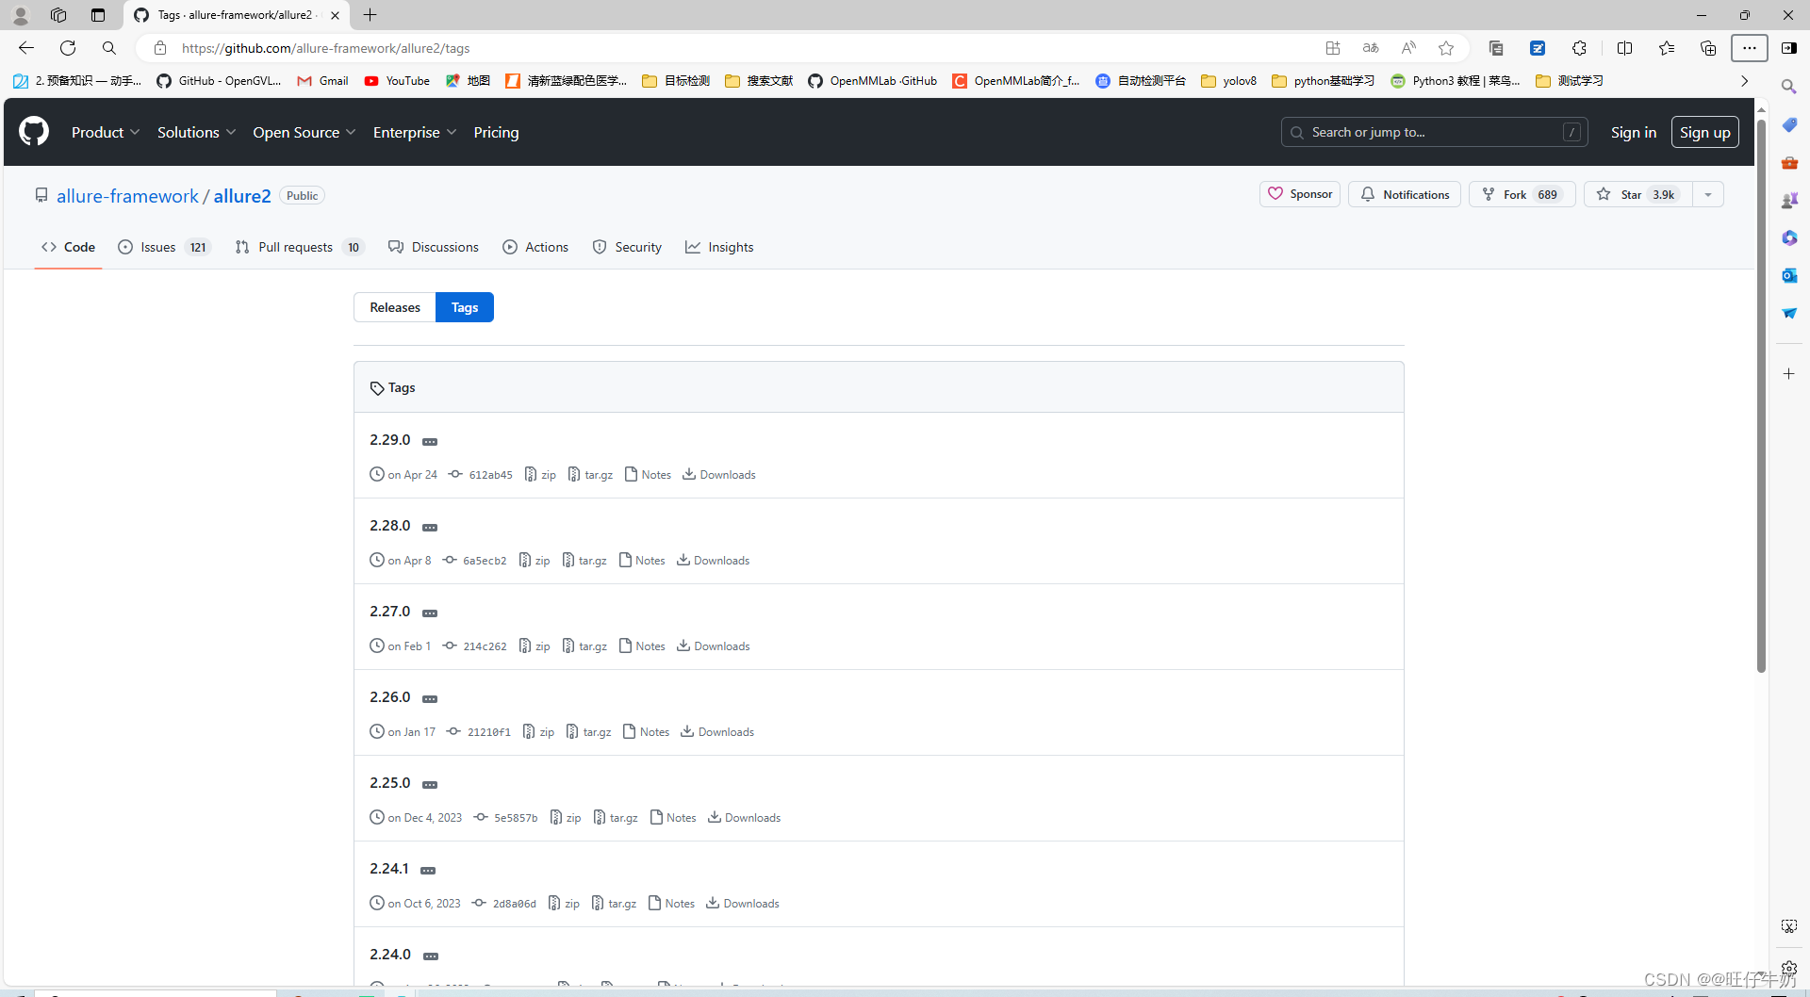This screenshot has width=1810, height=997.
Task: Switch to the Discussions tab
Action: [433, 247]
